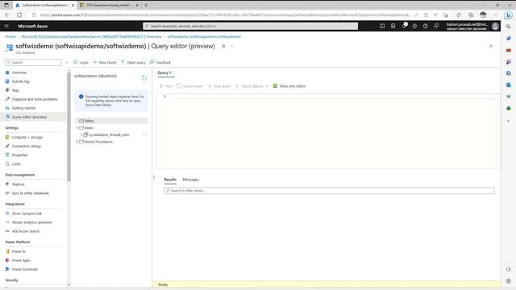Open Power BI in the resource menu
The height and width of the screenshot is (290, 516).
[19, 251]
